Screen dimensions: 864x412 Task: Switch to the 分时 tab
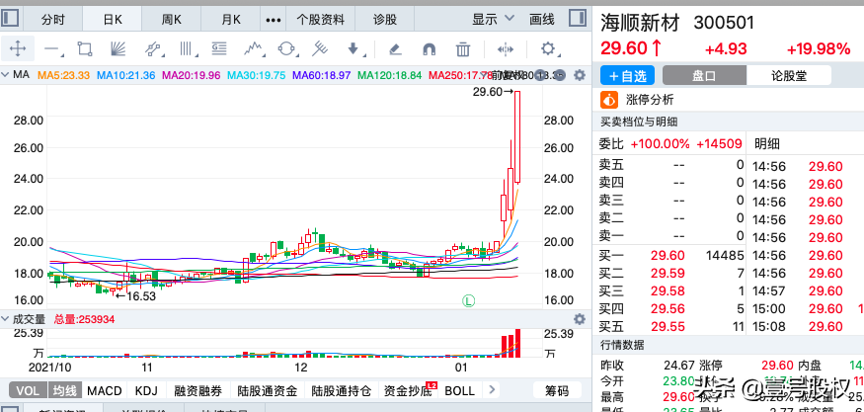(53, 20)
